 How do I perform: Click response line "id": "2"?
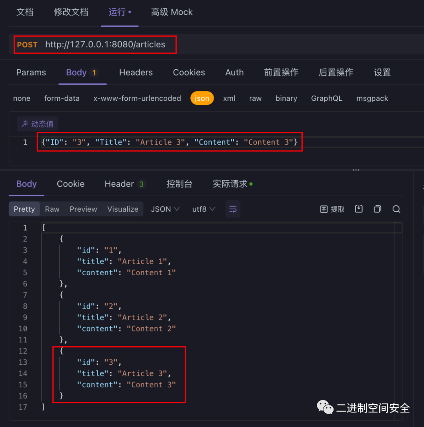(x=99, y=306)
